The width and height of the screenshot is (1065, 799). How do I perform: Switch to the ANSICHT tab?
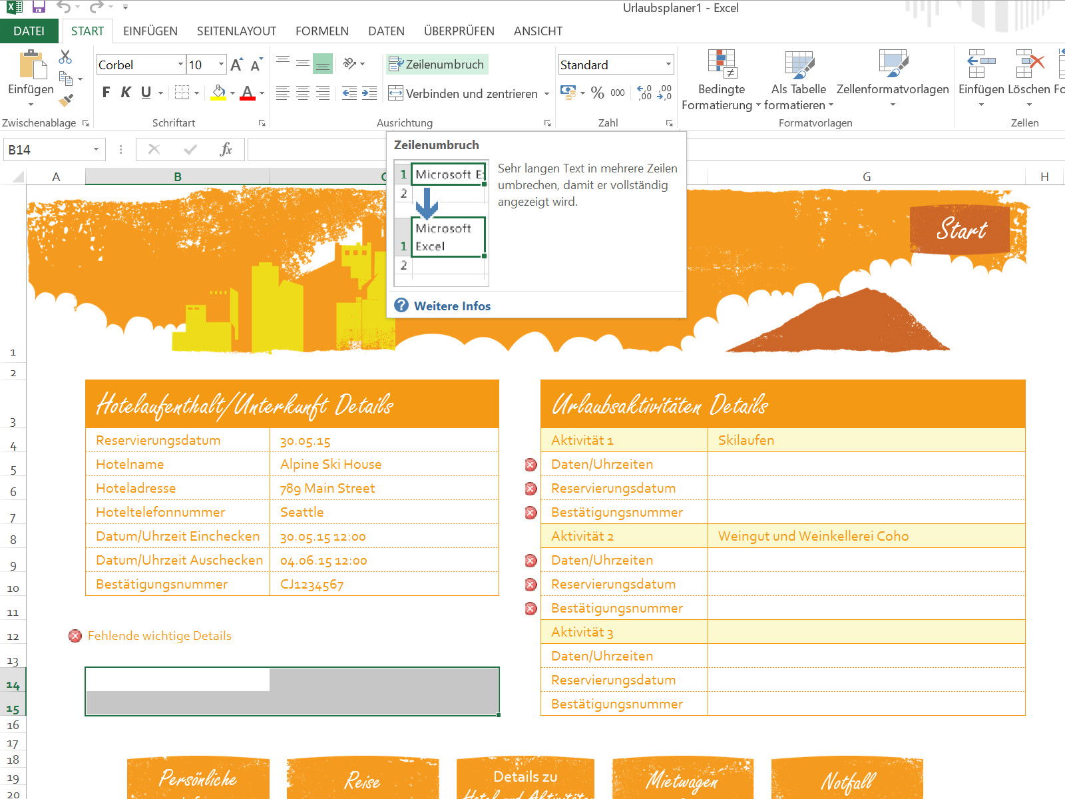(538, 31)
